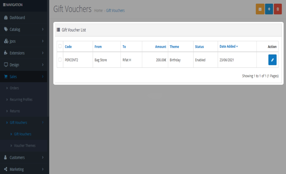Click the Dashboard icon in sidebar
Viewport: 286px width, 174px height.
(x=6, y=18)
